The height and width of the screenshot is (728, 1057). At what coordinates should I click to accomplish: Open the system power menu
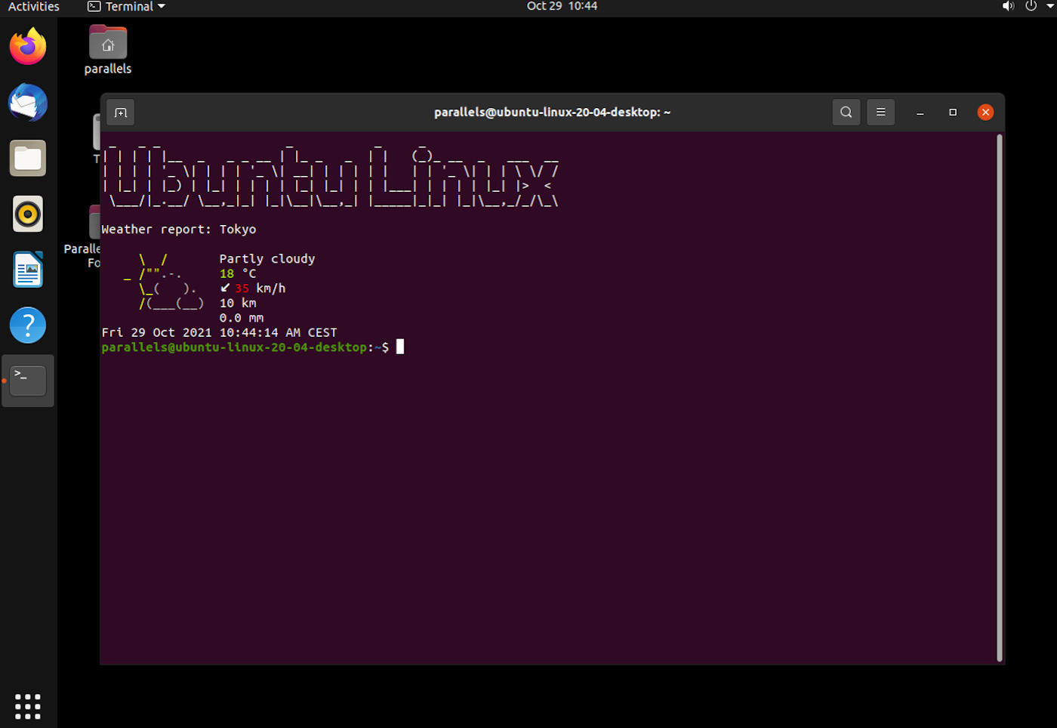point(1031,7)
